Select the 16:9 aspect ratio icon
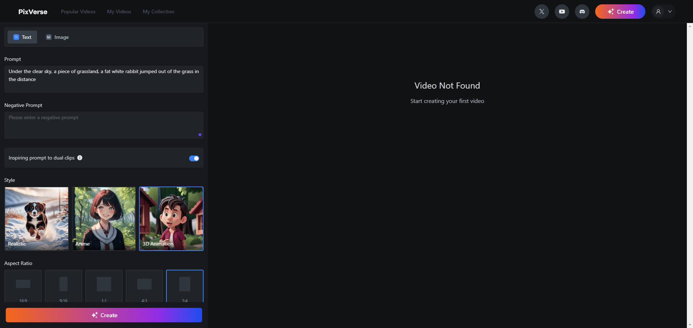Image resolution: width=693 pixels, height=328 pixels. 23,284
